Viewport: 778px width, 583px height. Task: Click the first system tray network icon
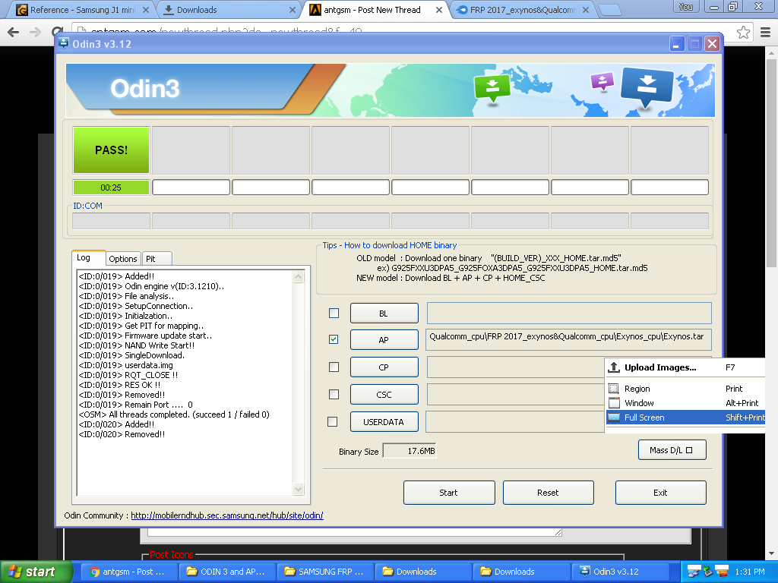pos(694,572)
